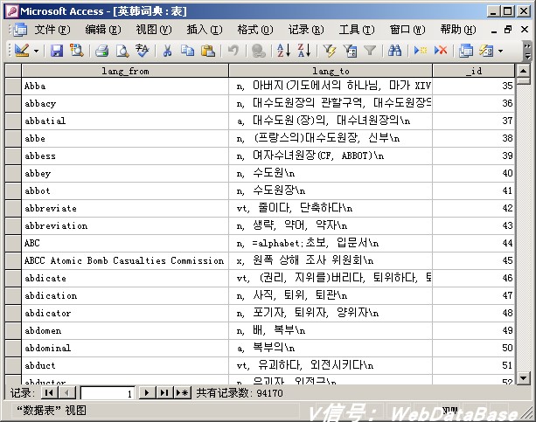536x422 pixels.
Task: Click the Access key icon in the title bar
Action: [x=12, y=11]
